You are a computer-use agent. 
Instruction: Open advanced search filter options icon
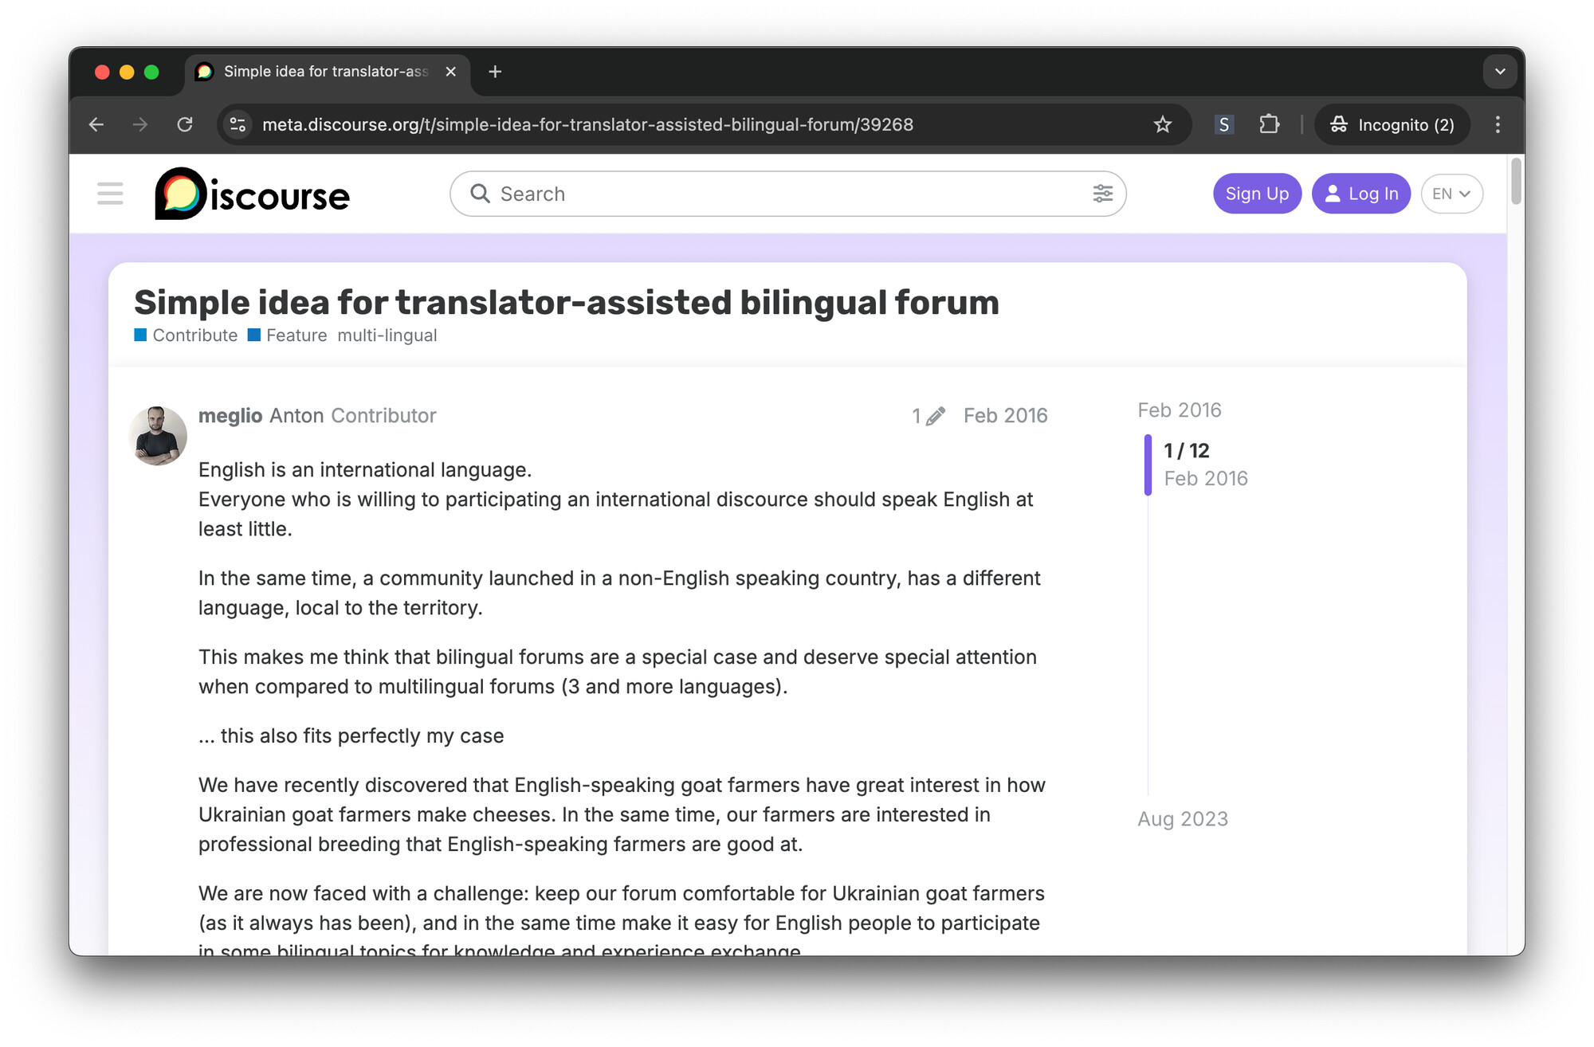(x=1102, y=194)
